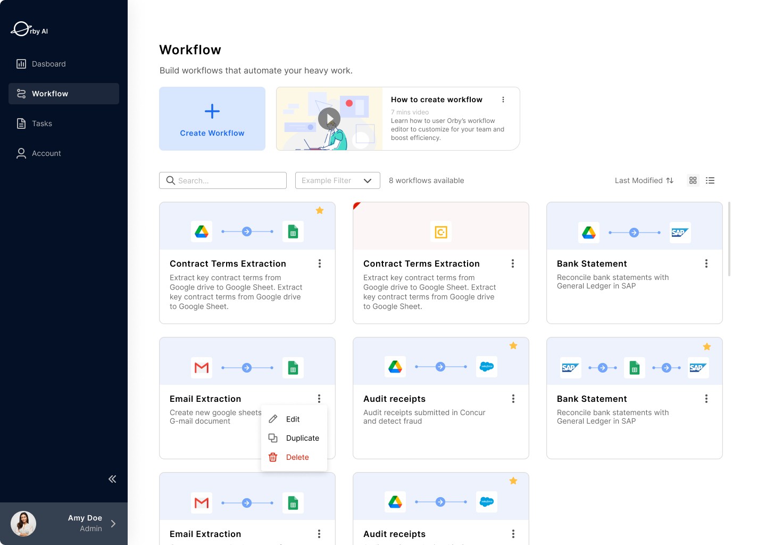766x545 pixels.
Task: Open the Dasboard page from sidebar
Action: (64, 64)
